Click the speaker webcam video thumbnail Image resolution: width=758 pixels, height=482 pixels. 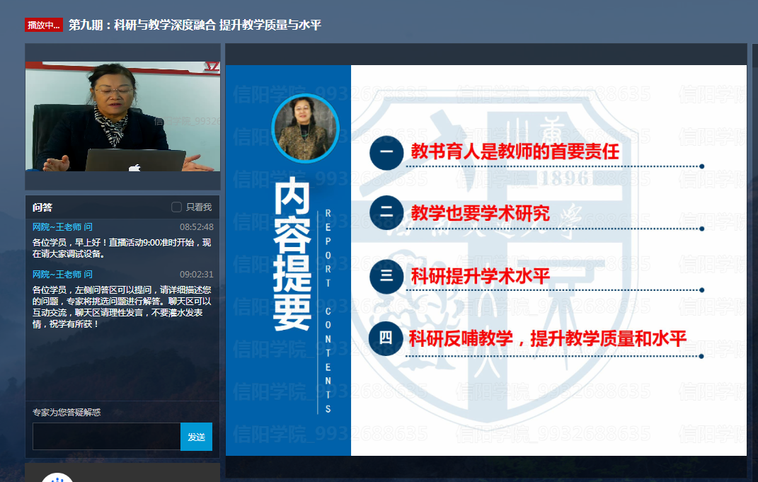pos(122,117)
